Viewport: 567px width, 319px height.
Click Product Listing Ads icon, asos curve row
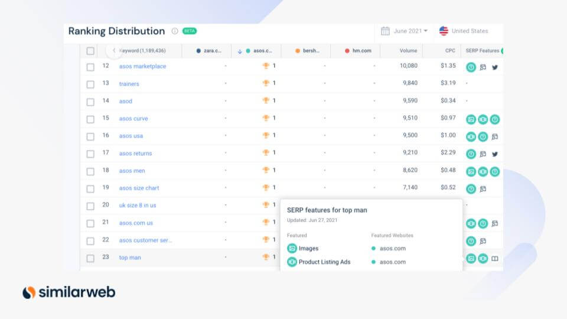tap(483, 119)
